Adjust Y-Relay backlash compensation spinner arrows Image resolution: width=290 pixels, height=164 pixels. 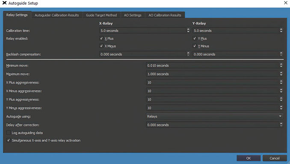point(281,54)
